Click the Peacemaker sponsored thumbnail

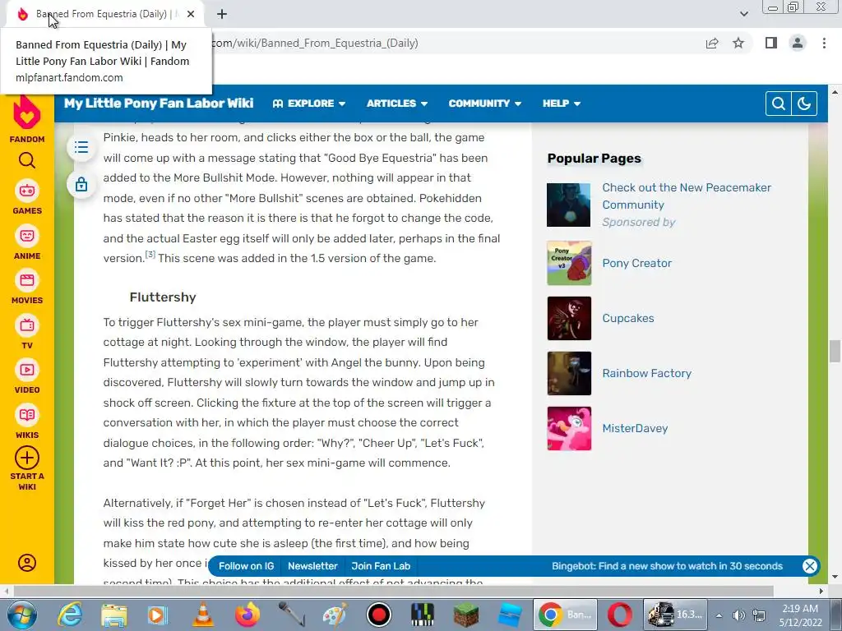[569, 205]
